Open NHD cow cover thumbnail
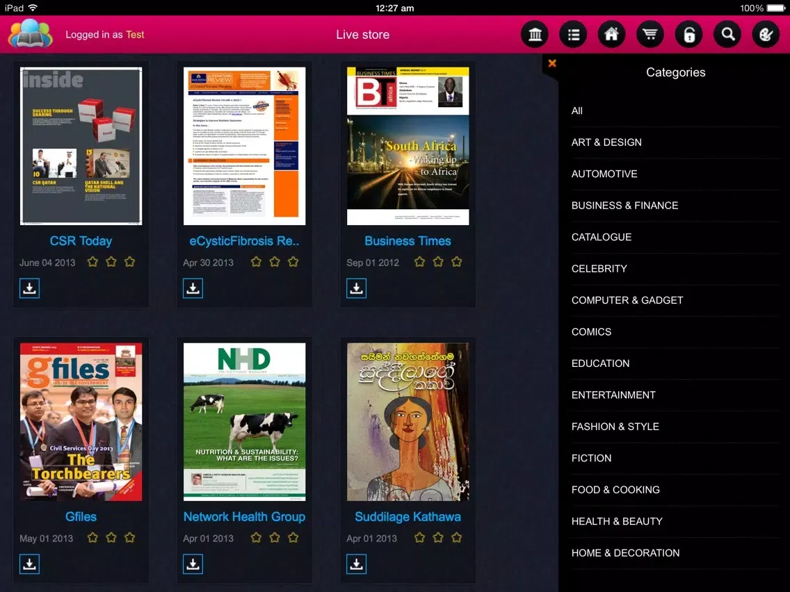The width and height of the screenshot is (790, 592). (244, 422)
